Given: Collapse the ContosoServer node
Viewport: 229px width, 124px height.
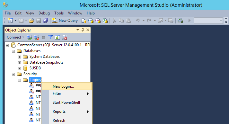Looking at the screenshot, I should (x=7, y=45).
